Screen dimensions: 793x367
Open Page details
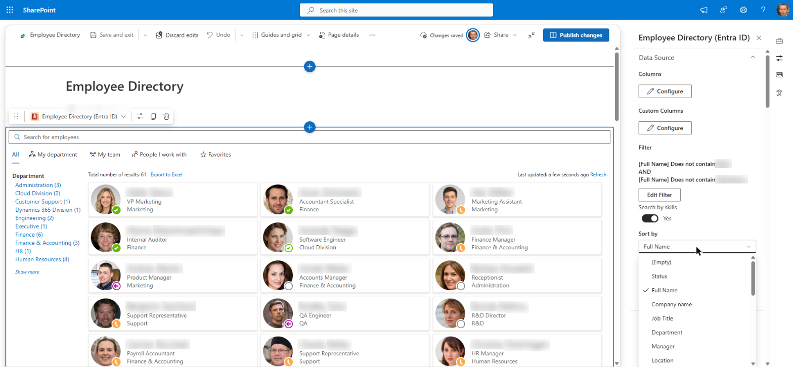[339, 35]
